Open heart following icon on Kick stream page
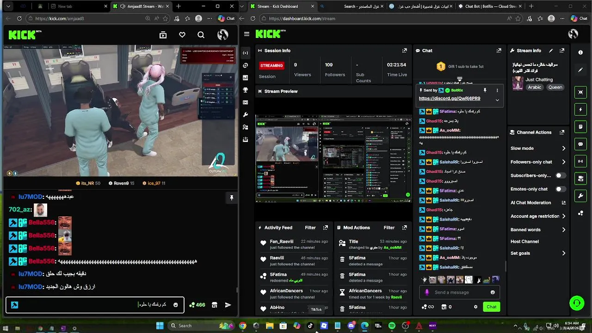This screenshot has height=333, width=592. pyautogui.click(x=182, y=35)
